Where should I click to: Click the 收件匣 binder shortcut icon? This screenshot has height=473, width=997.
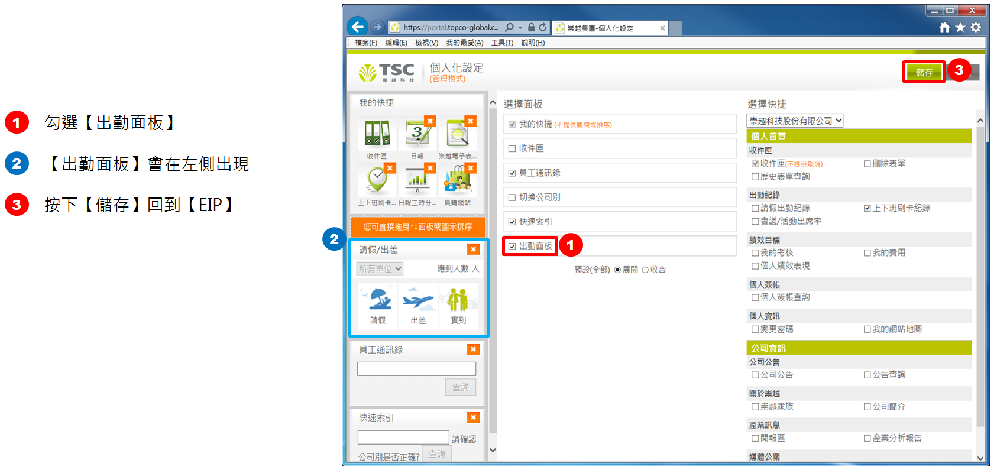377,134
